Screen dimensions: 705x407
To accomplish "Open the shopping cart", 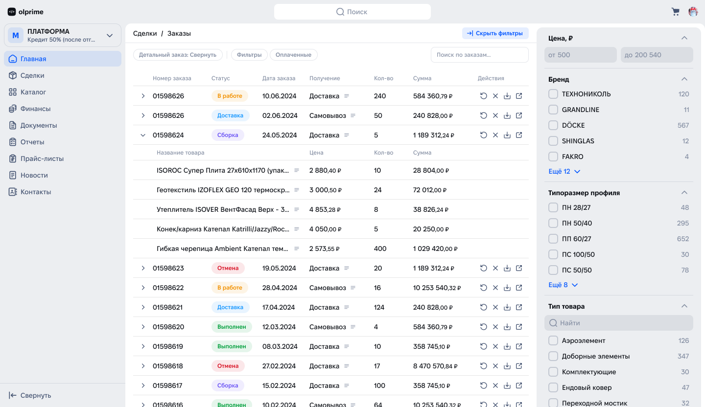I will click(676, 11).
